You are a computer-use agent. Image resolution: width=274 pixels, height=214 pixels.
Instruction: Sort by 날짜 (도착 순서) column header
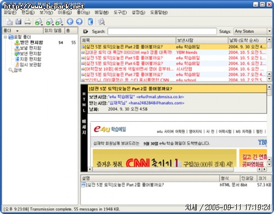pyautogui.click(x=248, y=40)
